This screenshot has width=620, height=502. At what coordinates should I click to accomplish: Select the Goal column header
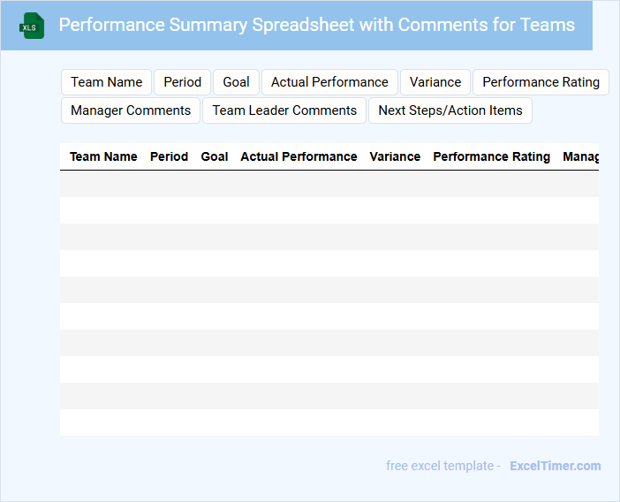coord(215,156)
